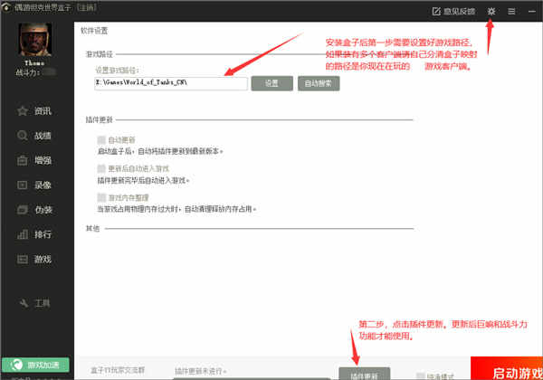Open the hamburger menu in title bar
This screenshot has height=380, width=543.
coord(511,12)
